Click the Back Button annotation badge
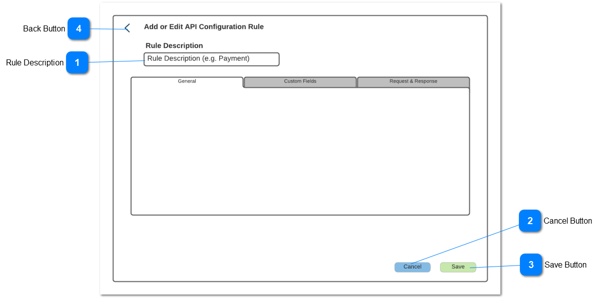Image resolution: width=600 pixels, height=299 pixels. pos(79,29)
